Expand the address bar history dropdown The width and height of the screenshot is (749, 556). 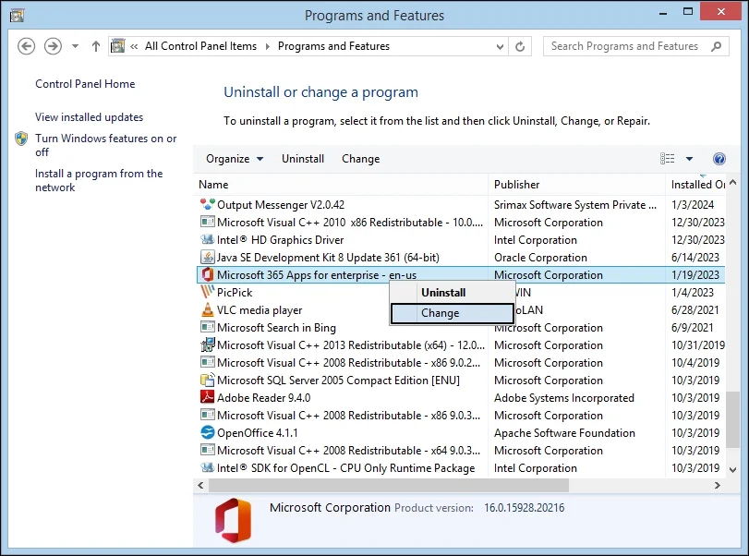[x=500, y=46]
